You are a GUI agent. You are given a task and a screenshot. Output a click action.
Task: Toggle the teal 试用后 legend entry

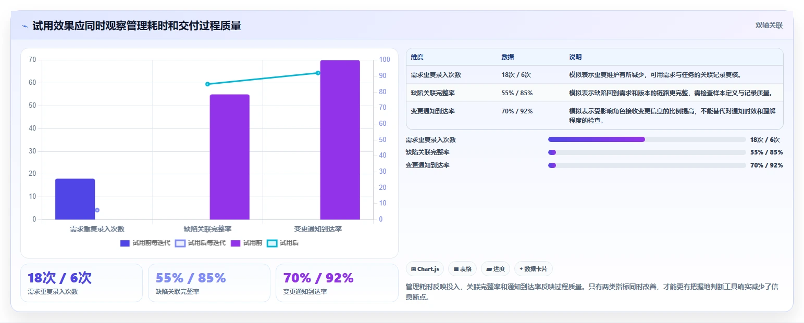[283, 243]
